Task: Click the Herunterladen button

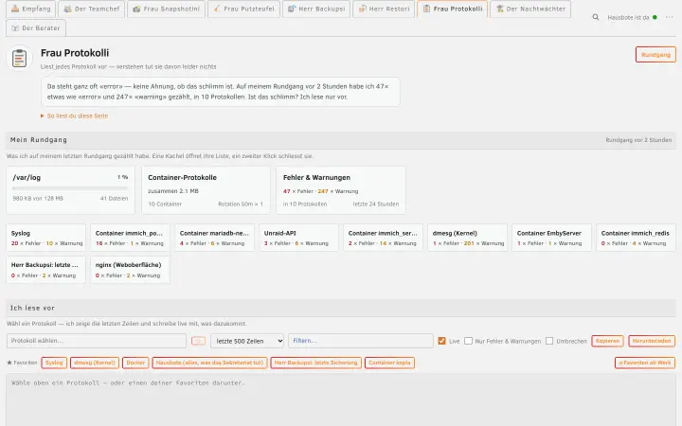Action: tap(652, 341)
